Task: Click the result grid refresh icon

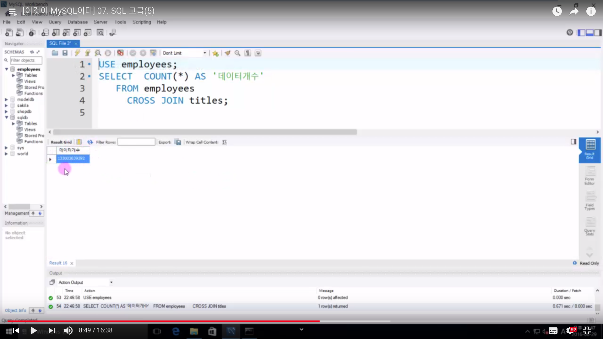Action: (x=90, y=142)
